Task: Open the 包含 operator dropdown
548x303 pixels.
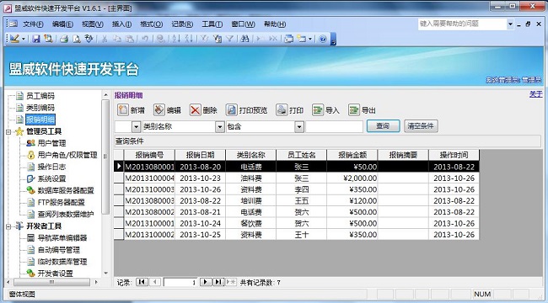Action: point(299,127)
